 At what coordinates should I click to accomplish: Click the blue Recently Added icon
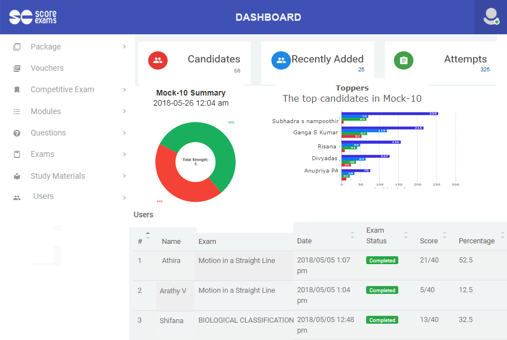[281, 61]
